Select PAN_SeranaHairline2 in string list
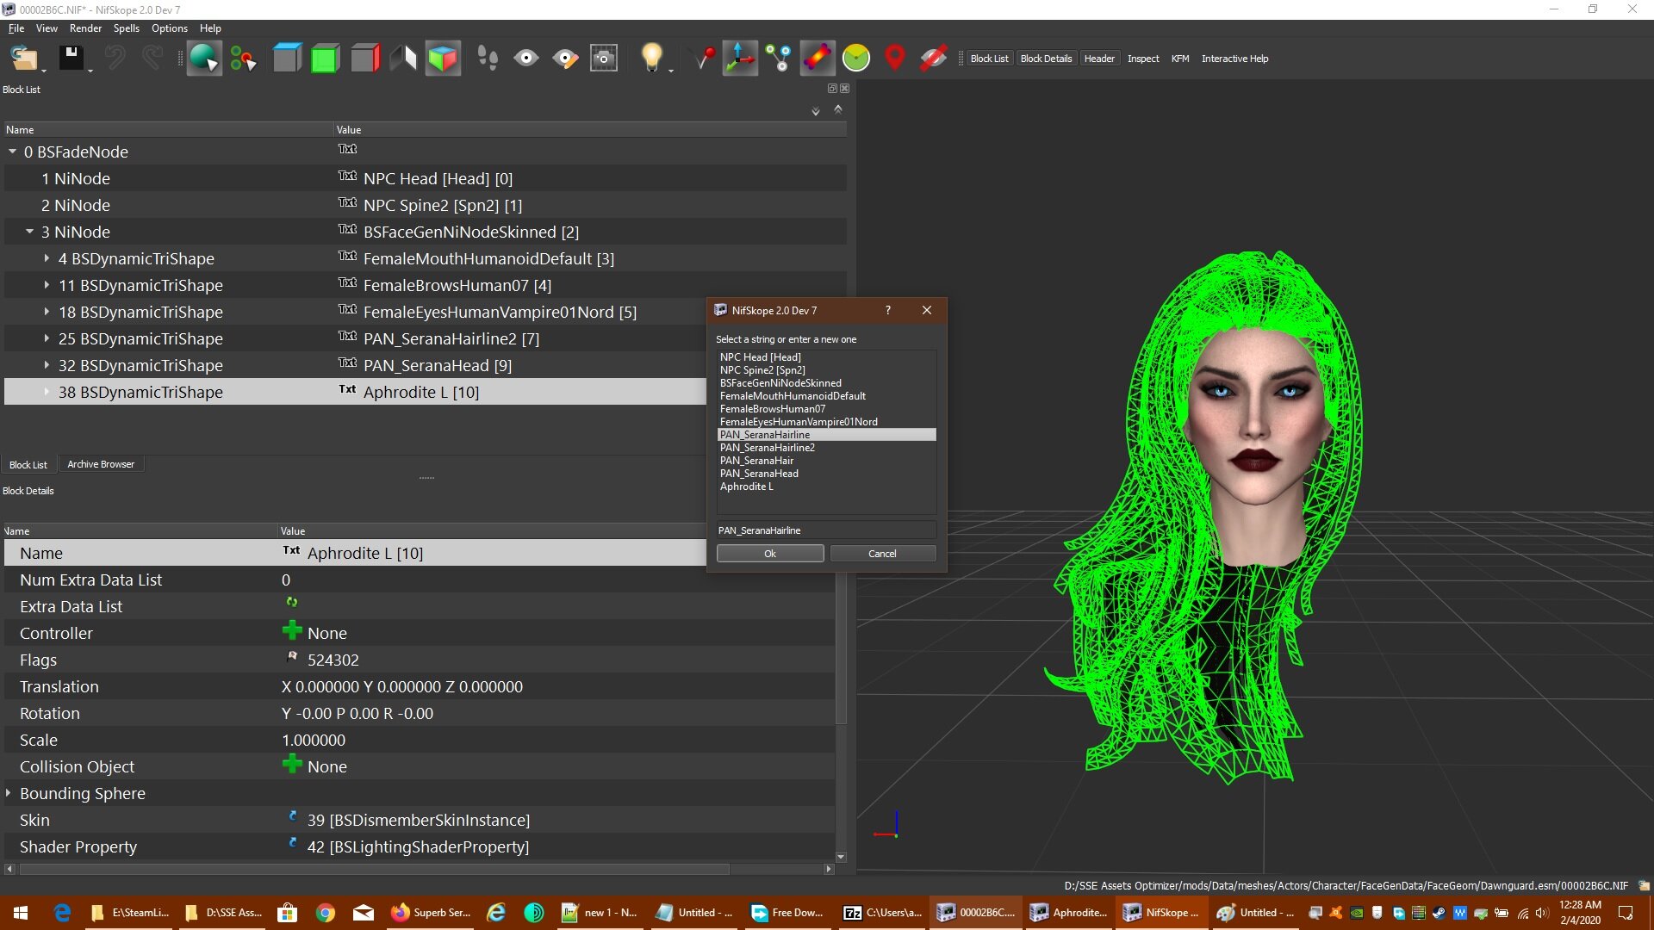This screenshot has width=1654, height=930. (x=826, y=448)
